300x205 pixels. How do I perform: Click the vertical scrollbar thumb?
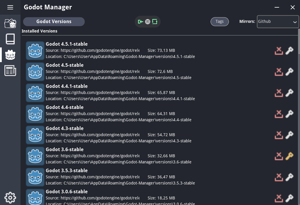[x=299, y=41]
